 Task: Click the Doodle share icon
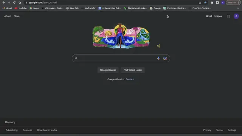pos(158,46)
